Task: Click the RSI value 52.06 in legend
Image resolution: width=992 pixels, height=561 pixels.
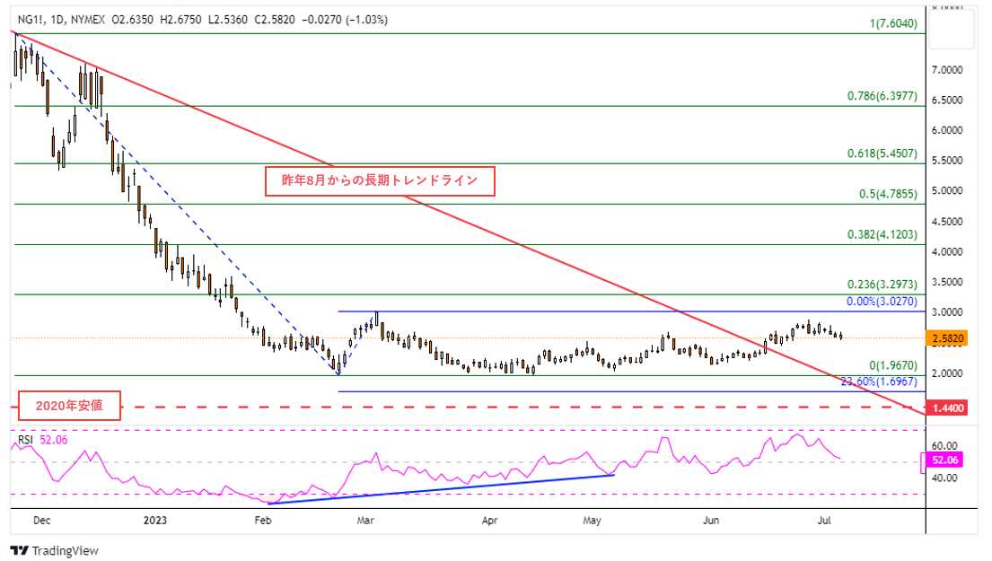Action: tap(53, 440)
